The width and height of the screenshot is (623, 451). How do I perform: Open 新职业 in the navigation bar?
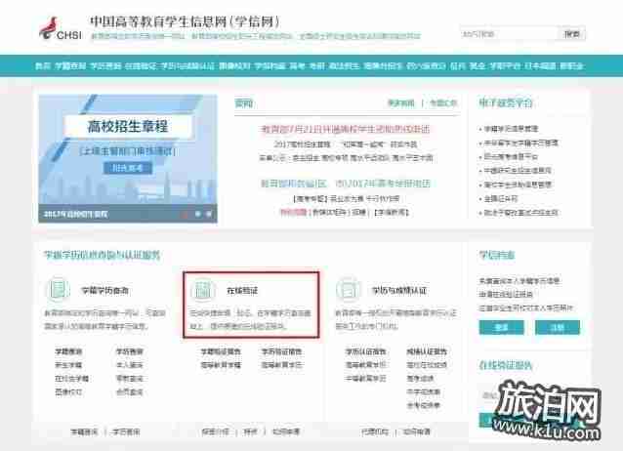[571, 66]
